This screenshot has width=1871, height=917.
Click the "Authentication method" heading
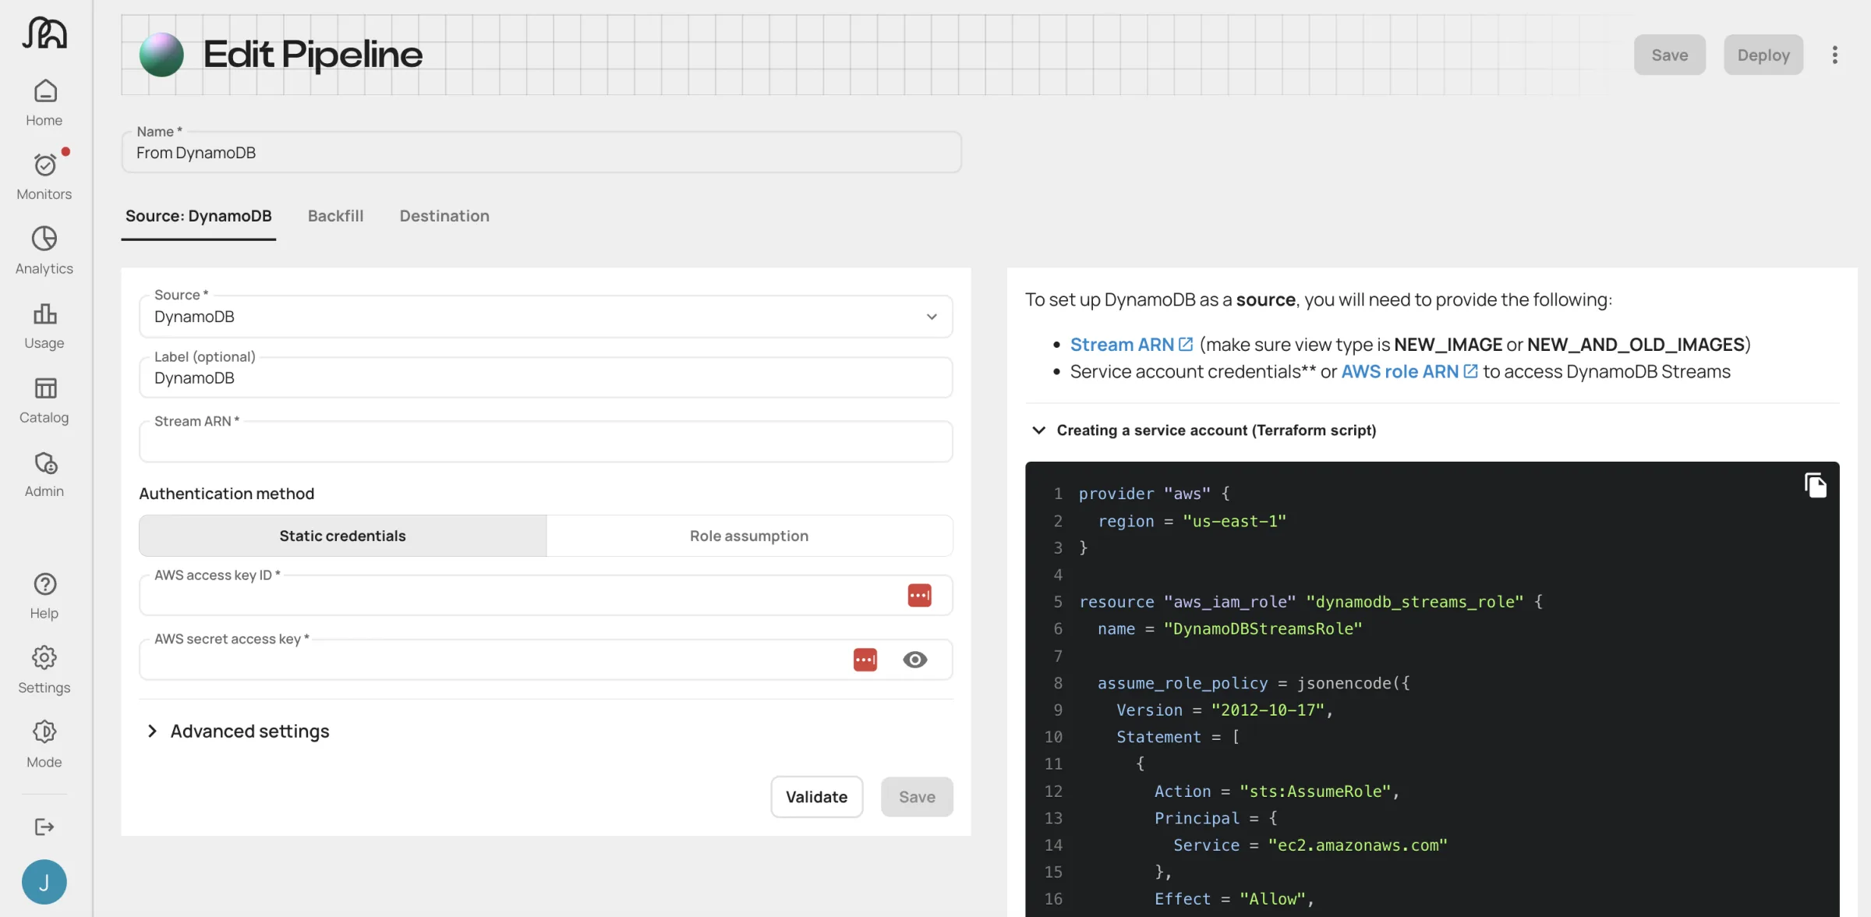[227, 494]
